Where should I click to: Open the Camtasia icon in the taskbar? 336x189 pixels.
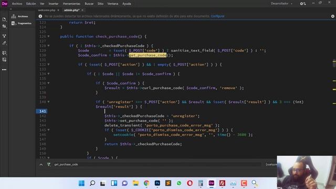[244, 183]
